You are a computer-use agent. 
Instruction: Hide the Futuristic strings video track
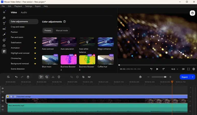pos(3,97)
